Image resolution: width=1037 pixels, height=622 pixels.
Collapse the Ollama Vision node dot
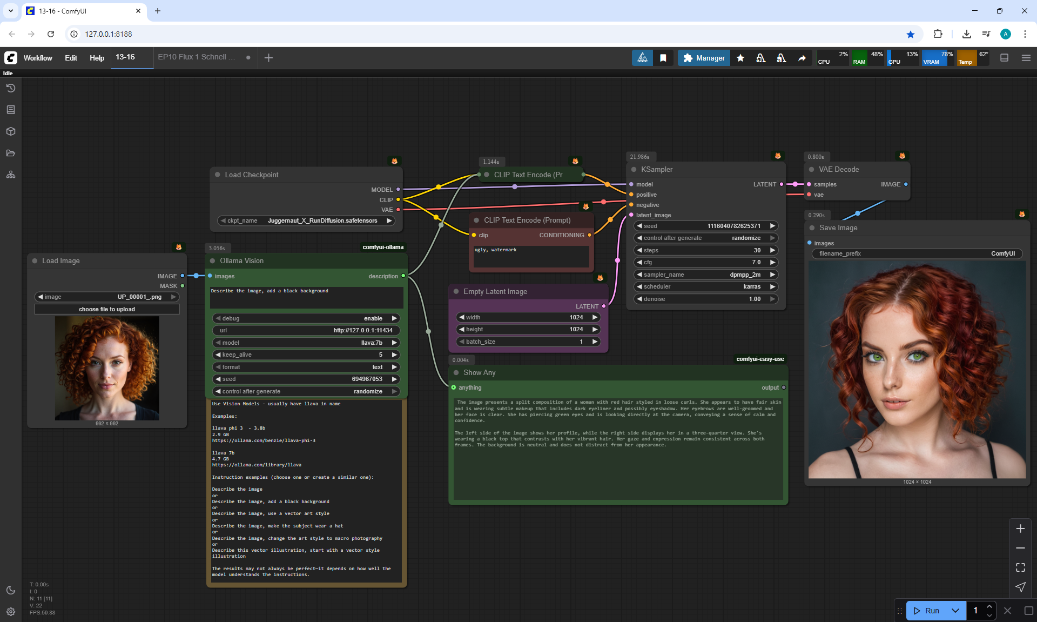click(x=213, y=260)
